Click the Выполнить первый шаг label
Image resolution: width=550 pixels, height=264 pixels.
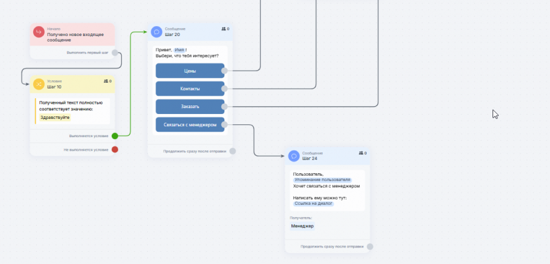tap(87, 53)
